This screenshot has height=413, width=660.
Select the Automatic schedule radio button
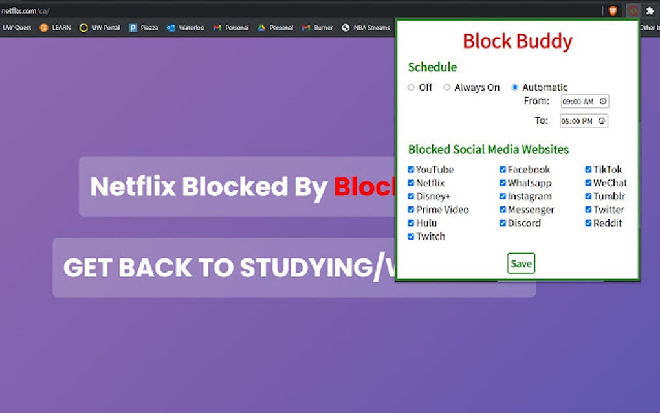514,87
